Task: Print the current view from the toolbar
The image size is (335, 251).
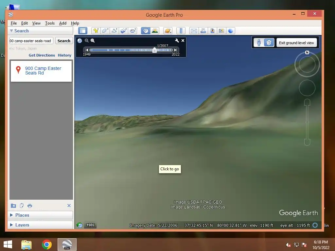Action: click(x=203, y=31)
